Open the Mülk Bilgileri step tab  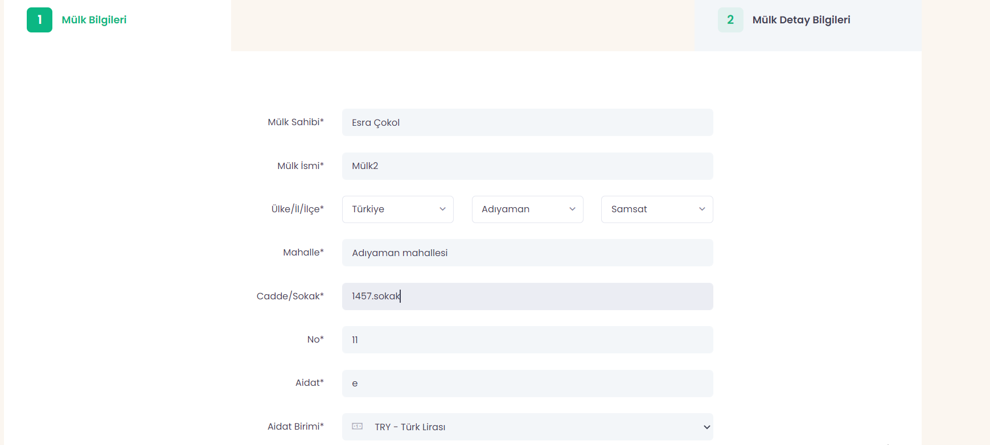(94, 20)
